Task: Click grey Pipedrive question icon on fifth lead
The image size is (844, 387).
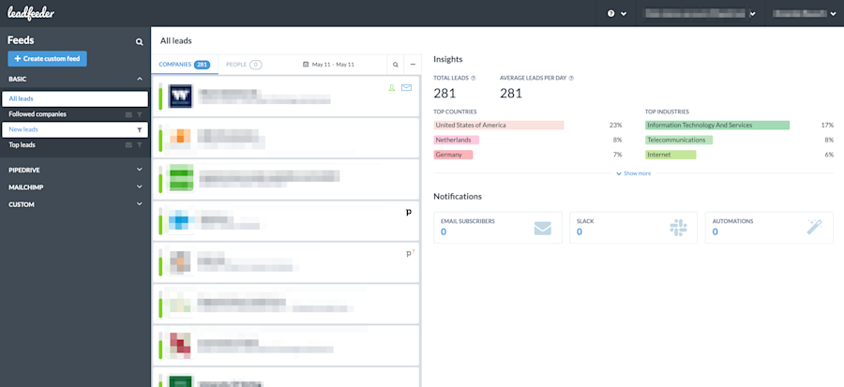Action: pyautogui.click(x=410, y=253)
